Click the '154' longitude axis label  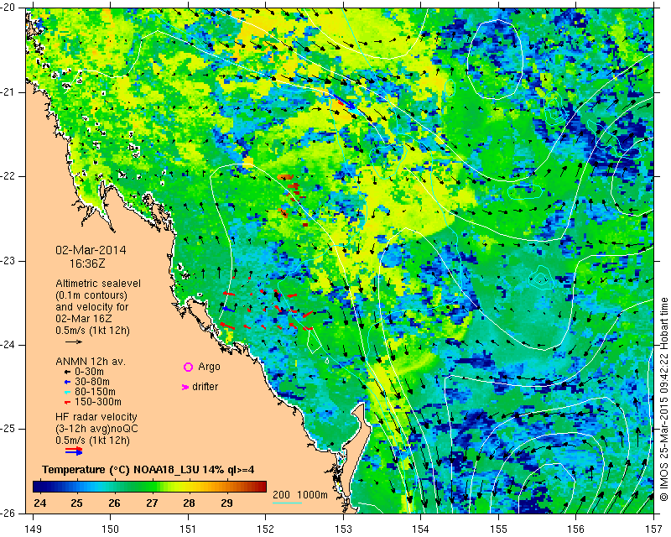click(421, 529)
